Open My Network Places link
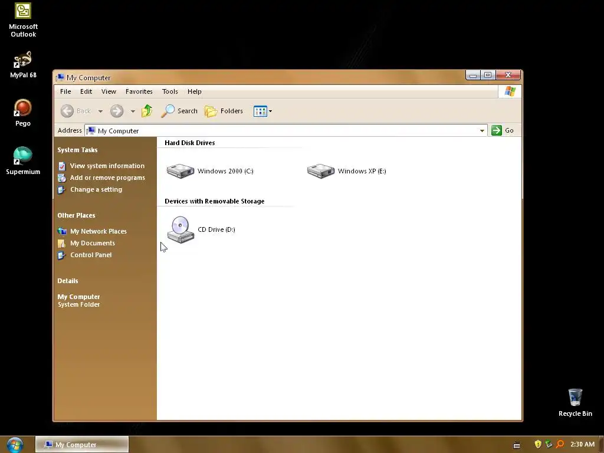604x453 pixels. click(99, 231)
